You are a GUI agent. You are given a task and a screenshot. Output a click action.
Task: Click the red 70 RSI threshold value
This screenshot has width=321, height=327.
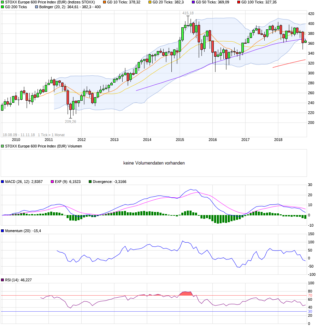pos(310,296)
